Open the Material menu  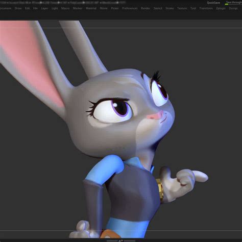pos(91,8)
